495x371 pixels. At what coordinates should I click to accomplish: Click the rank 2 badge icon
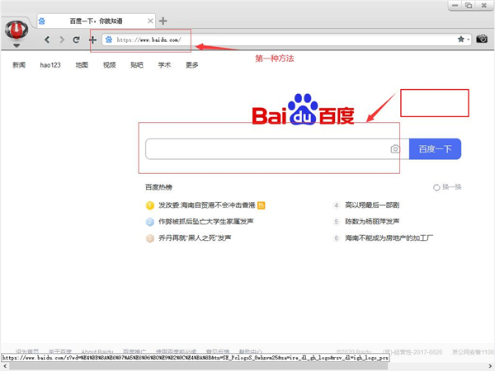pos(149,222)
